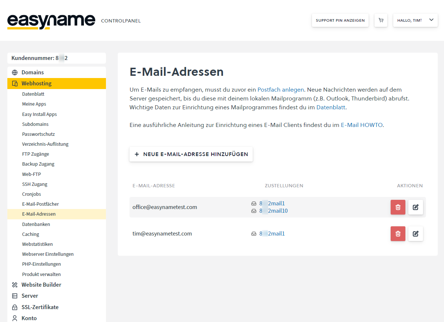Expand the Hallo, Tim! account dropdown

(415, 21)
